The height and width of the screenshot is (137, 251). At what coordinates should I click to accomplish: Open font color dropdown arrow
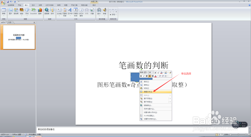click(157, 76)
